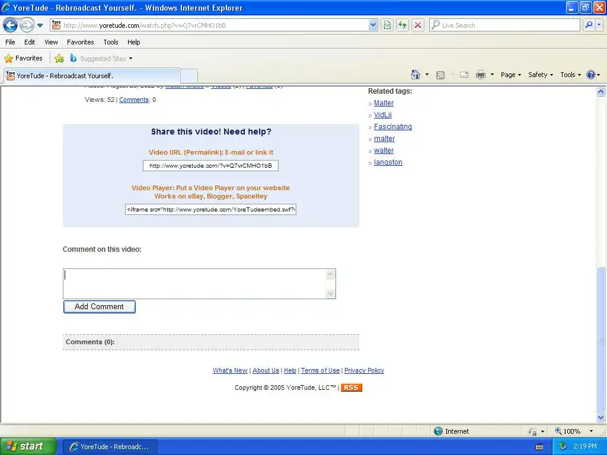Image resolution: width=607 pixels, height=455 pixels.
Task: Click the Compatibility View icon
Action: (x=387, y=25)
